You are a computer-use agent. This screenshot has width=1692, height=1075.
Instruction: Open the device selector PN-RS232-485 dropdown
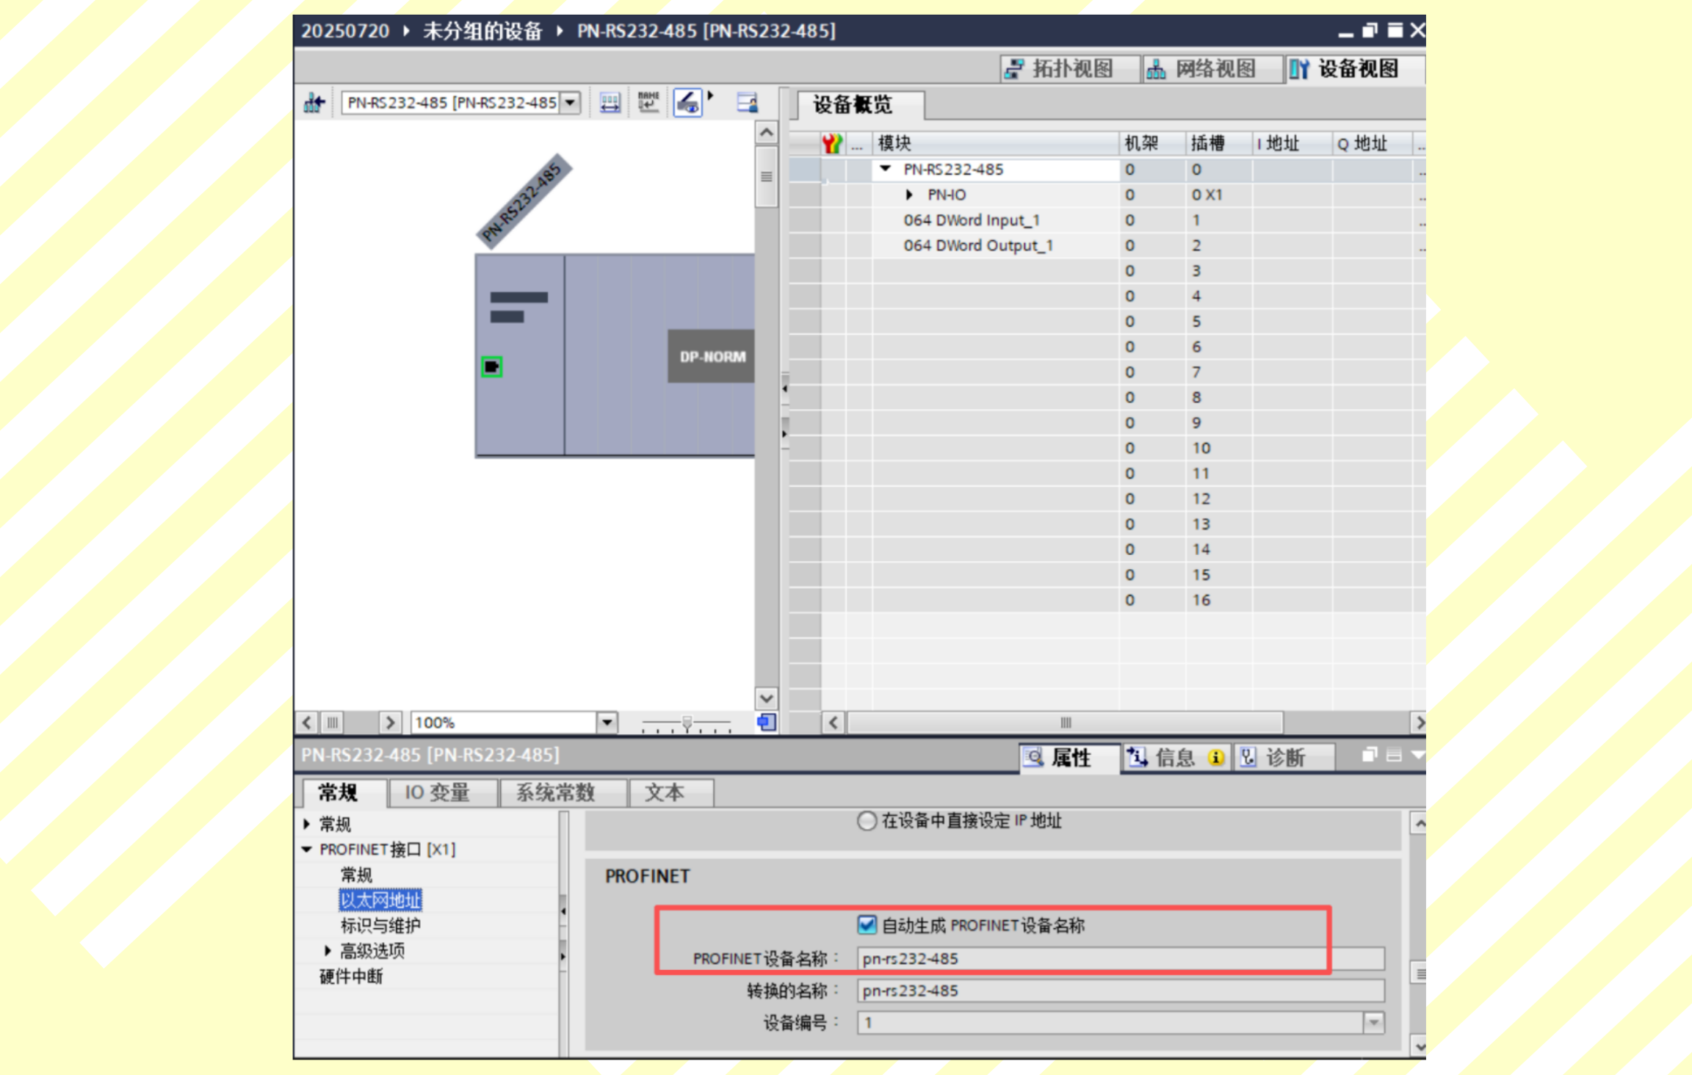(x=570, y=102)
